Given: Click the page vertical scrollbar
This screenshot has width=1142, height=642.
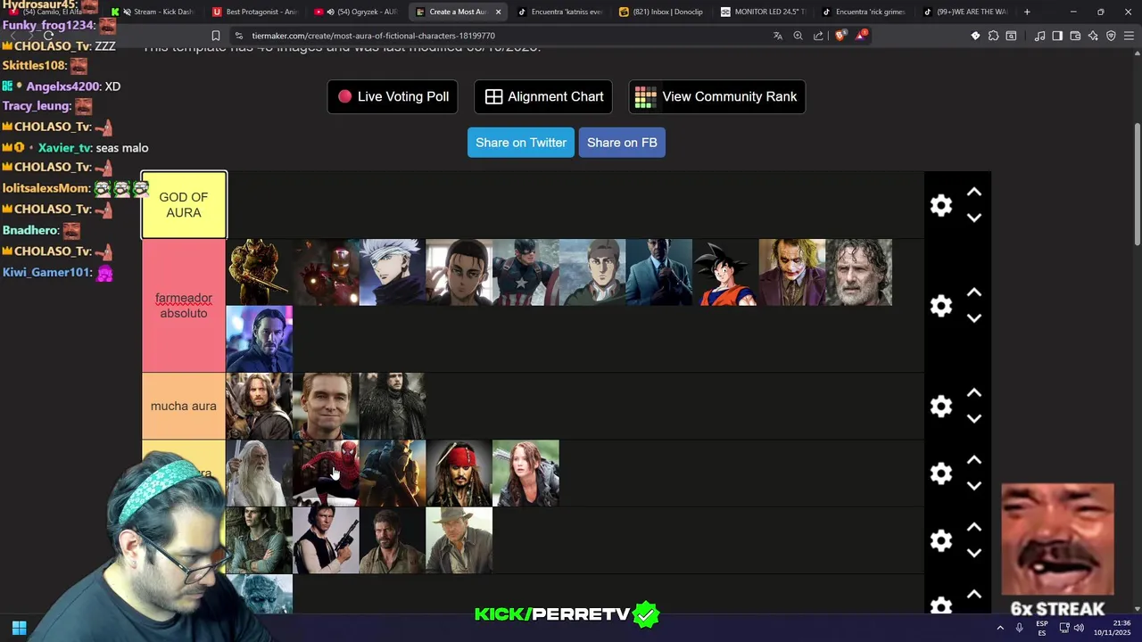Looking at the screenshot, I should coord(1137,185).
